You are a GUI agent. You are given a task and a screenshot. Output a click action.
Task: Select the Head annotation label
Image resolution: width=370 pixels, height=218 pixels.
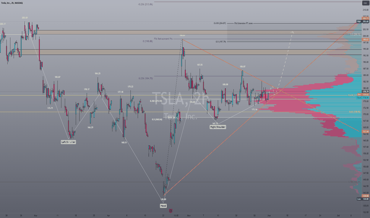(x=163, y=206)
